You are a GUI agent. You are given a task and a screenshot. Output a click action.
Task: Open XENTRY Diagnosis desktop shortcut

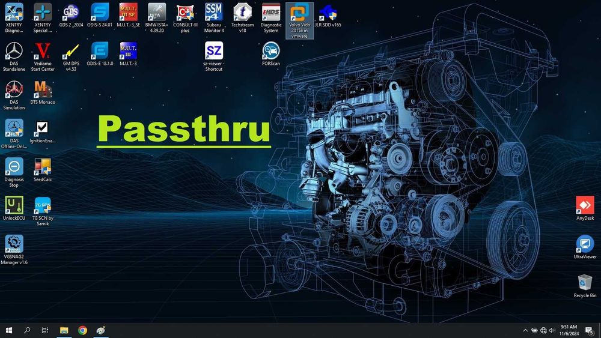click(x=14, y=17)
